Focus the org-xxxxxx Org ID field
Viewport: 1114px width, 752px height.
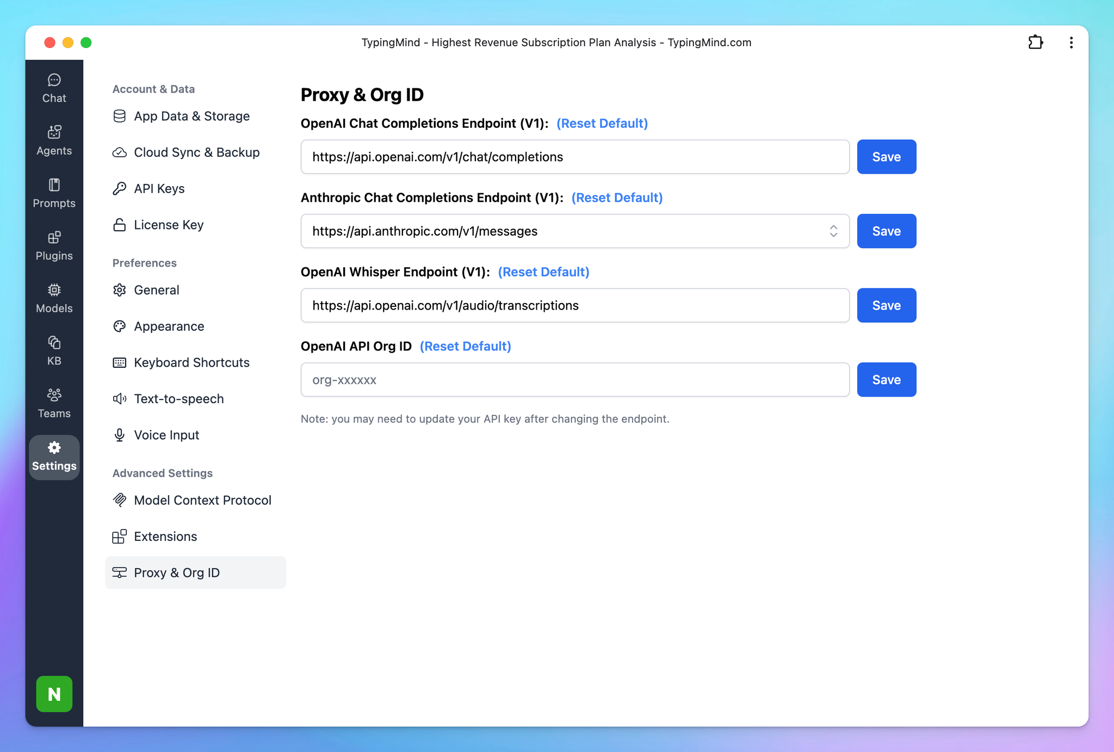click(x=574, y=380)
